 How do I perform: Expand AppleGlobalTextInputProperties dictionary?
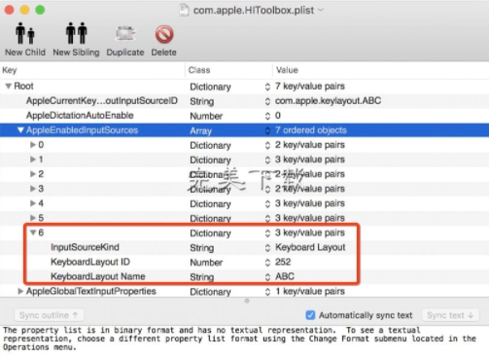coord(20,291)
